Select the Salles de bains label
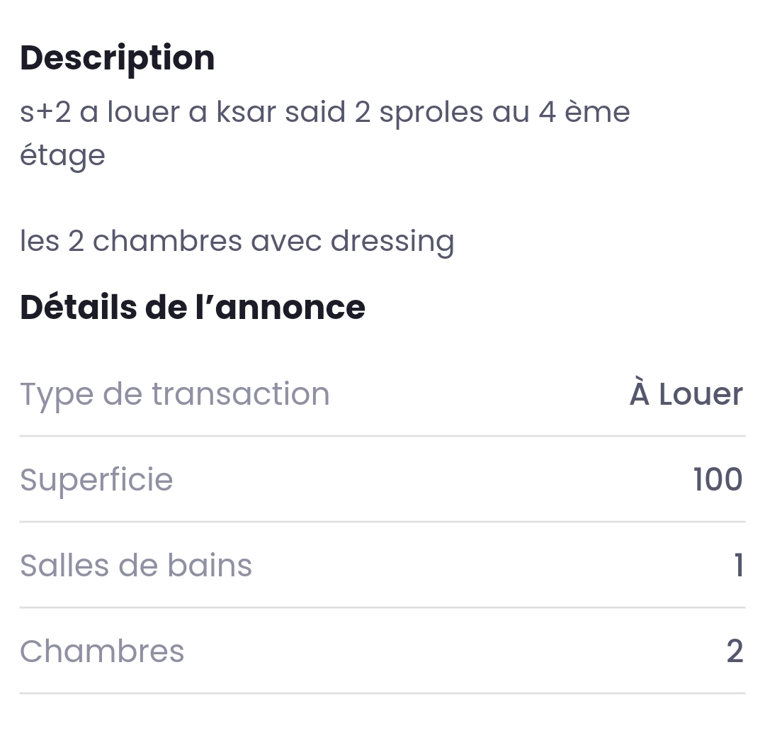This screenshot has height=733, width=765. coord(136,566)
